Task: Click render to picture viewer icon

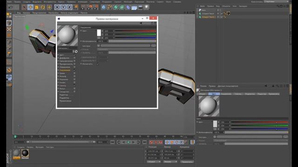Action: coord(89,7)
